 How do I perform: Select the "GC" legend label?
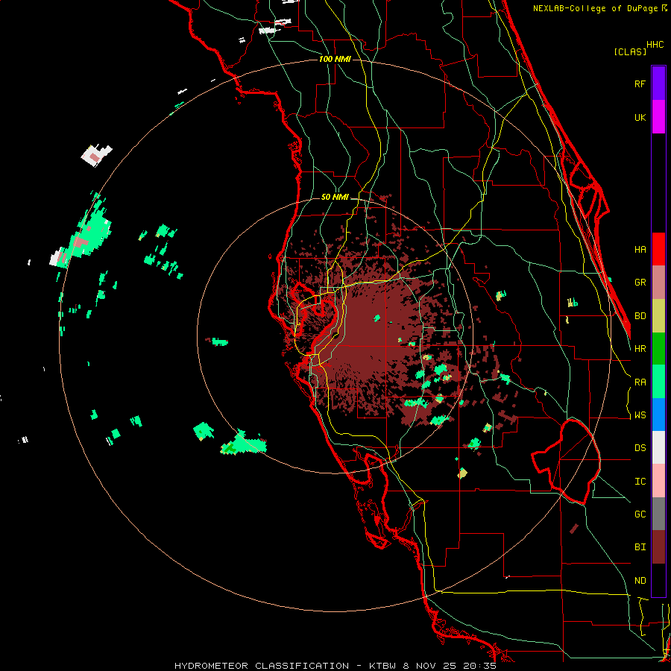(640, 514)
